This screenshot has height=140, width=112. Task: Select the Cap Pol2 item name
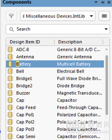coord(25,122)
